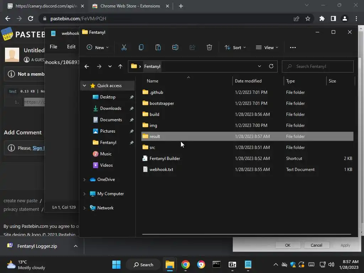
Task: Select the Fentanyl Builder shortcut
Action: click(247, 159)
